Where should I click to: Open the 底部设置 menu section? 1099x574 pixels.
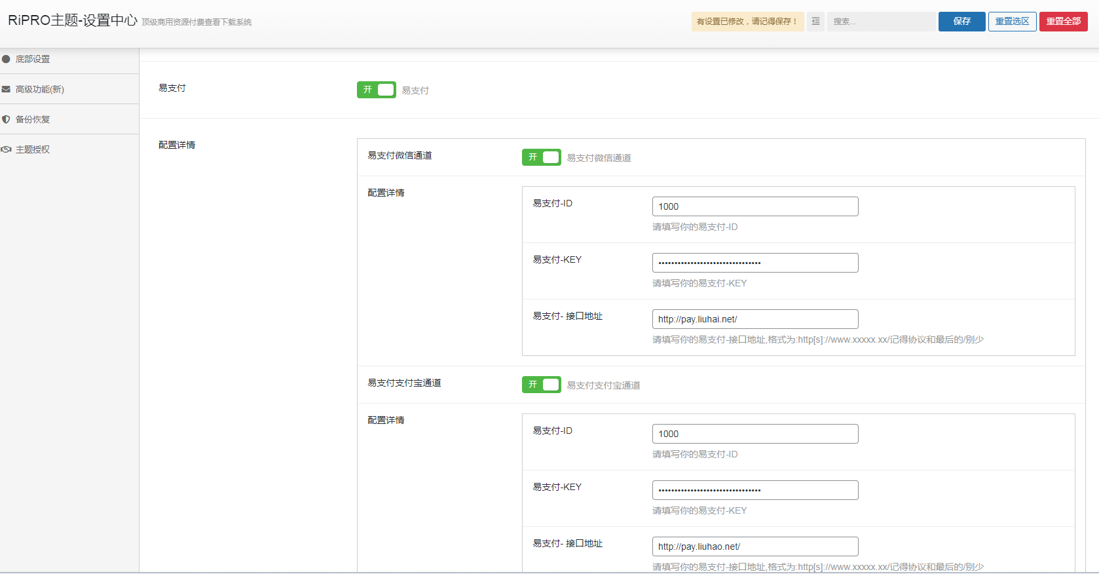coord(33,59)
